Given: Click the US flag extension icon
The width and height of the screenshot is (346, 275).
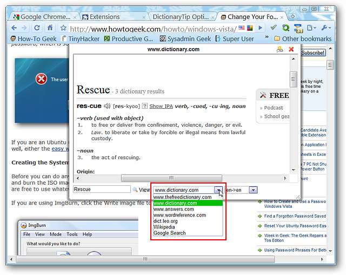Looking at the screenshot, I should tap(242, 28).
